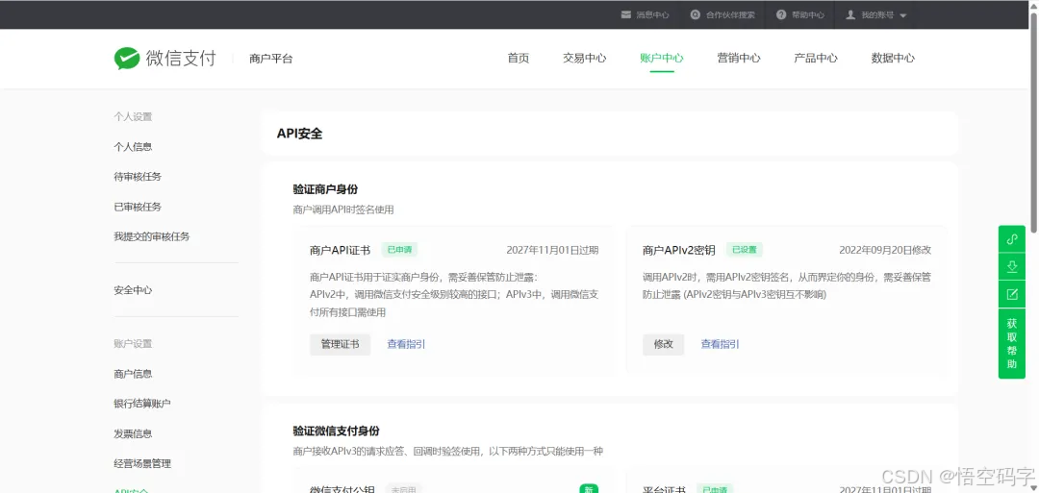
Task: Select 发票信息 in the sidebar
Action: 133,433
